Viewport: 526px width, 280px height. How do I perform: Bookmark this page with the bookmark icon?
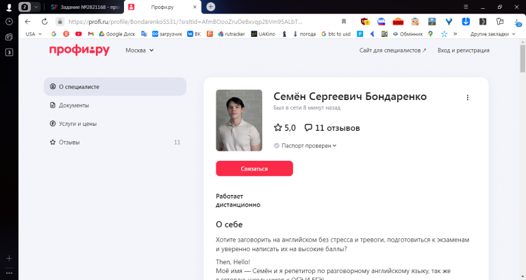tap(344, 22)
